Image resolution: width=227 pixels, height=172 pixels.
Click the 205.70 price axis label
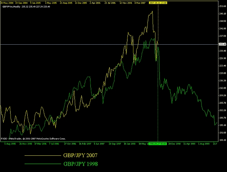coord(223,103)
